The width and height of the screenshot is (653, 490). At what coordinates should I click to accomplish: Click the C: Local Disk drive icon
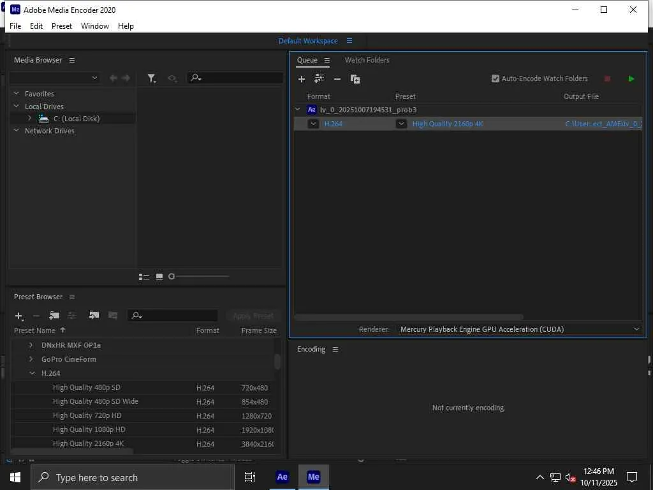[x=44, y=119]
